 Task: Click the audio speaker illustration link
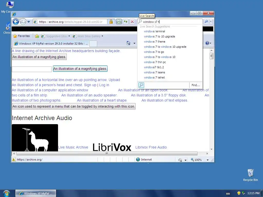click(89, 95)
